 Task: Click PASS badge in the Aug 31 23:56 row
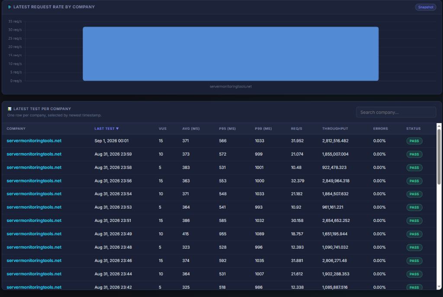414,181
